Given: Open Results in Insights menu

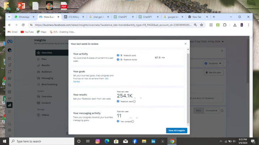Looking at the screenshot, I should (45, 65).
